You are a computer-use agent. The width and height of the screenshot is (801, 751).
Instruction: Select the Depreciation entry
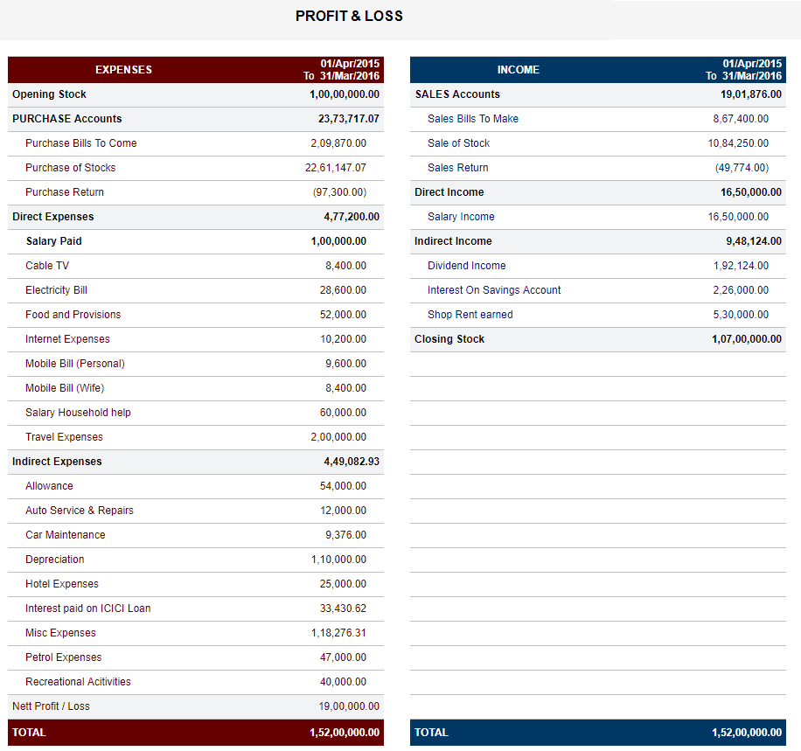[x=55, y=560]
